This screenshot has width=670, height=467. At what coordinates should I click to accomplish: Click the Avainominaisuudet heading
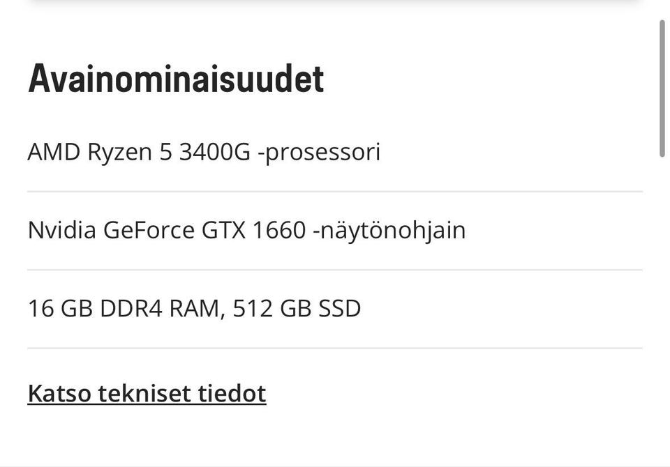click(176, 79)
